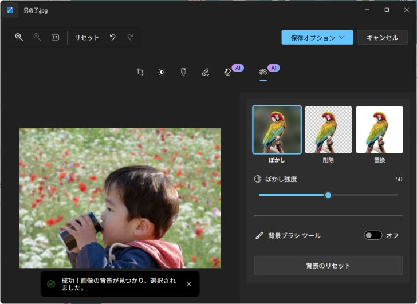
Task: Click the リセット button
Action: tap(86, 37)
